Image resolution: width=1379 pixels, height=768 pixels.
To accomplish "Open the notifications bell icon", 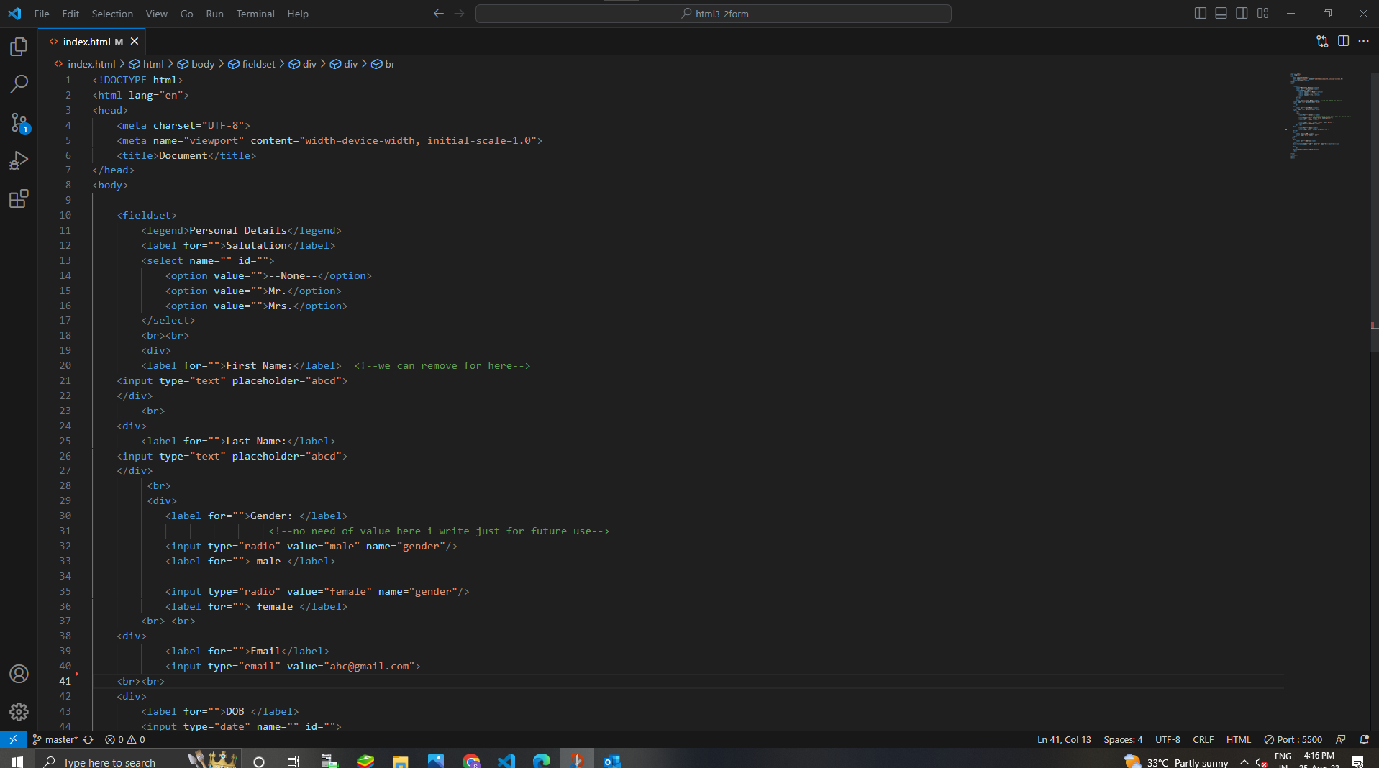I will coord(1363,739).
